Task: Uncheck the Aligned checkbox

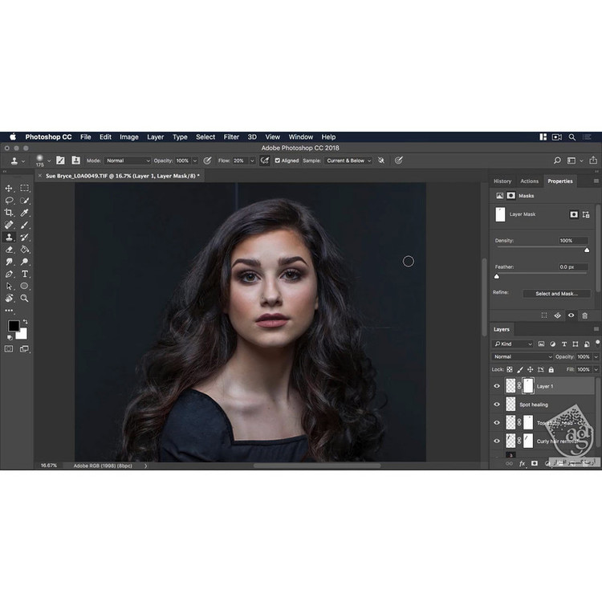Action: point(278,161)
